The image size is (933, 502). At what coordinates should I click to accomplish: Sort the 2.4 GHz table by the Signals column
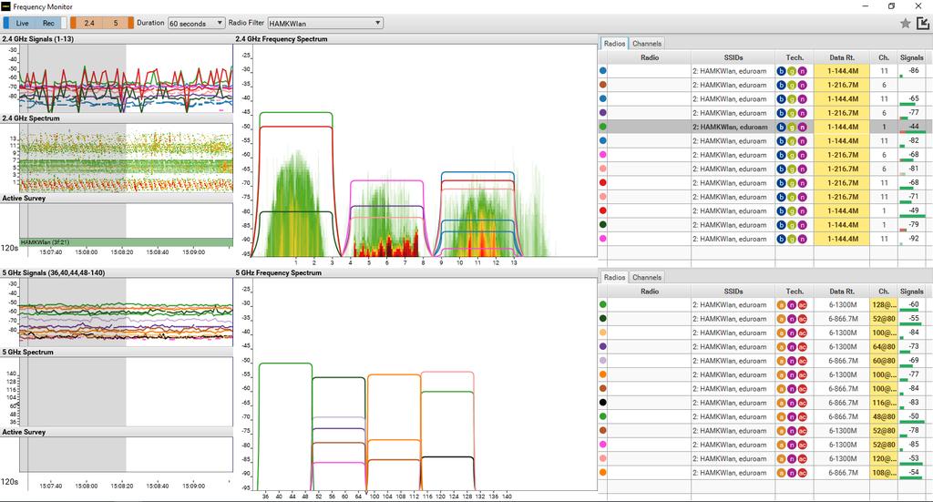(911, 57)
